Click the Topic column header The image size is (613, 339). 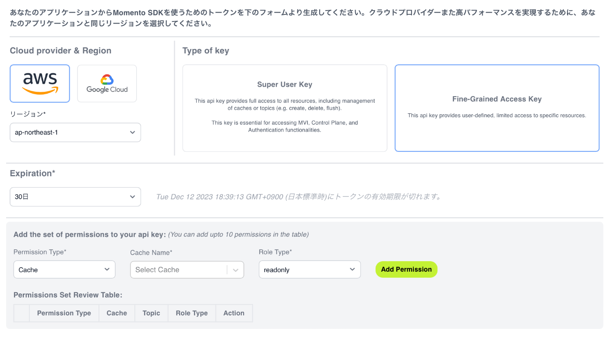coord(151,313)
